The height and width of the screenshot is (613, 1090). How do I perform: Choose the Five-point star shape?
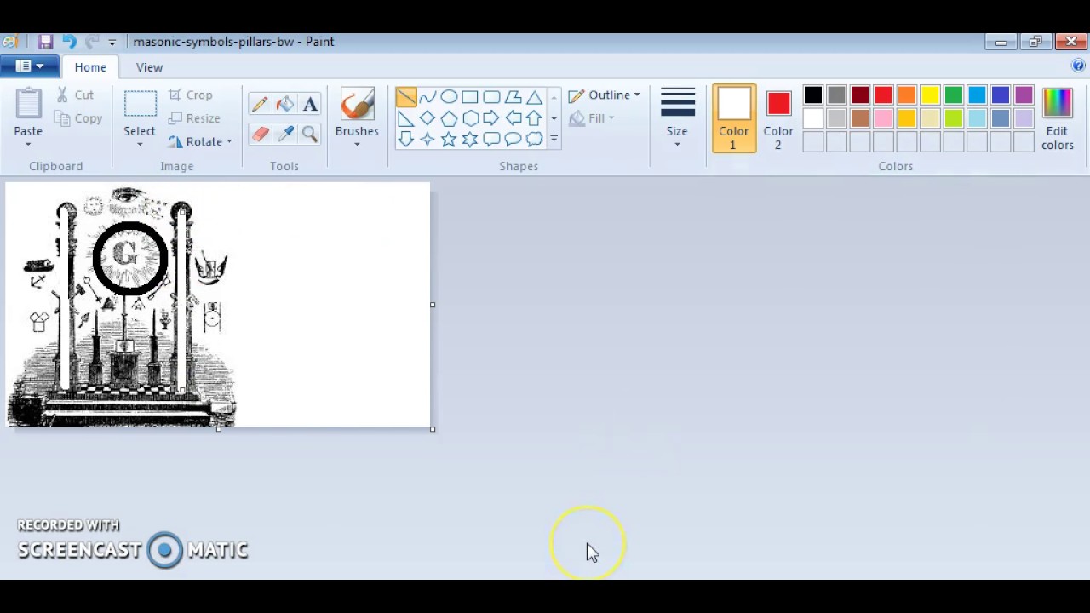click(x=449, y=140)
